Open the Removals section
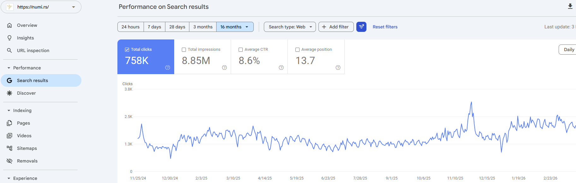The width and height of the screenshot is (576, 183). (x=27, y=161)
